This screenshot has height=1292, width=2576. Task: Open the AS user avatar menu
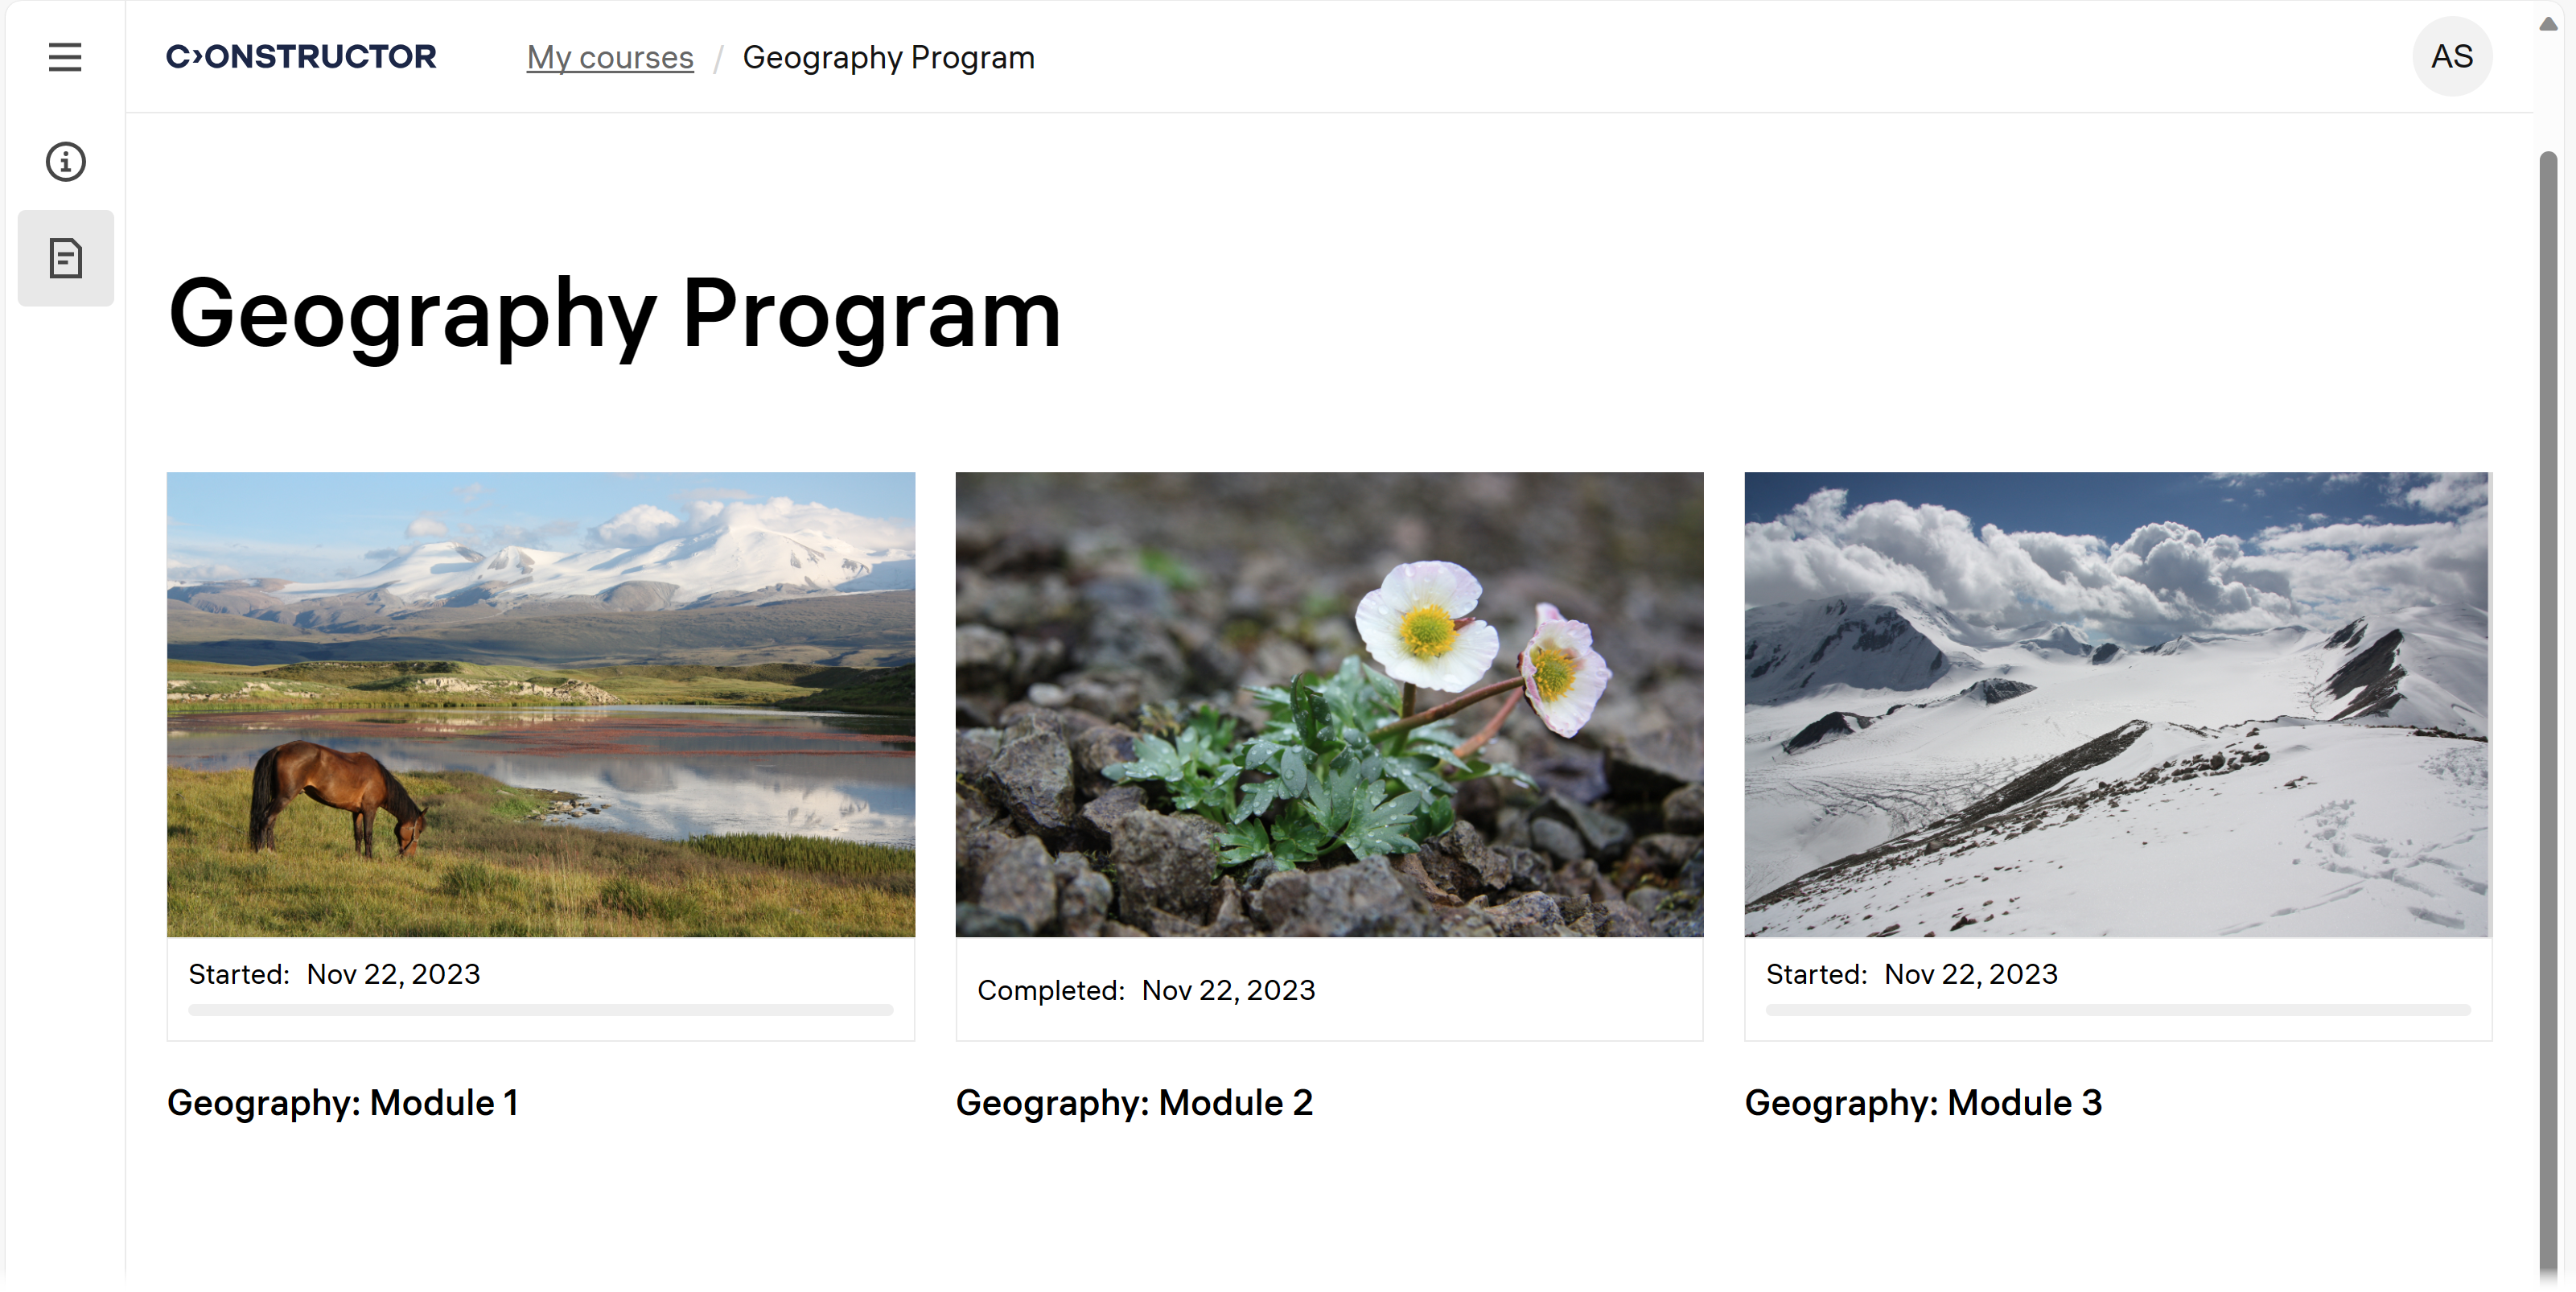tap(2451, 57)
